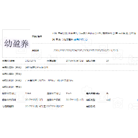The image size is (138, 138).
Task: Click the application number value 21272375
Action: pyautogui.click(x=31, y=61)
